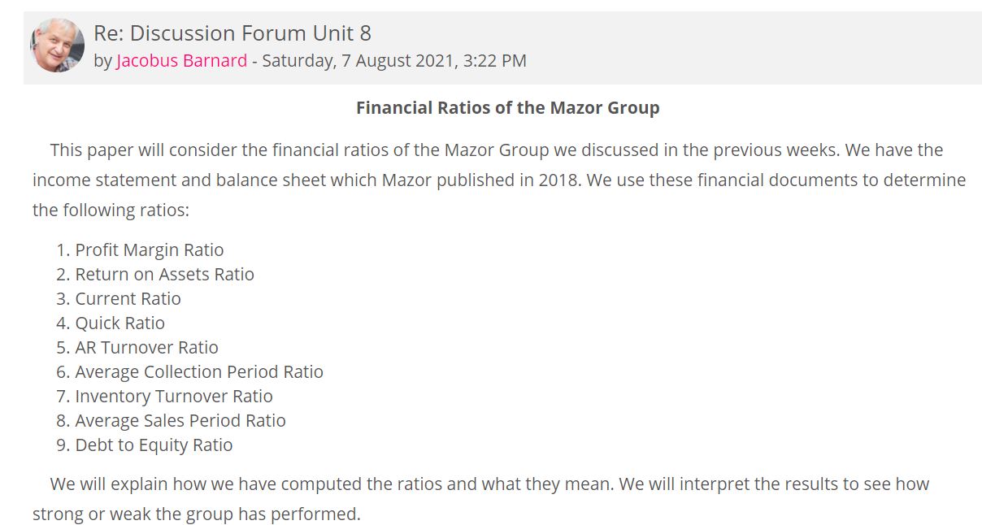Viewport: 982px width, 525px height.
Task: Select the AR Turnover Ratio list item
Action: pos(147,348)
